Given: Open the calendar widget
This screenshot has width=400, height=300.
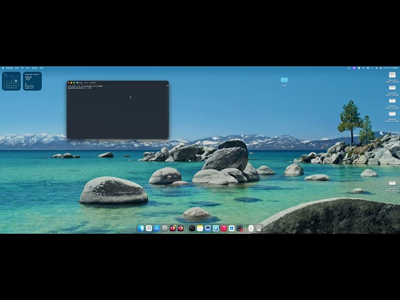Looking at the screenshot, I should tap(11, 81).
